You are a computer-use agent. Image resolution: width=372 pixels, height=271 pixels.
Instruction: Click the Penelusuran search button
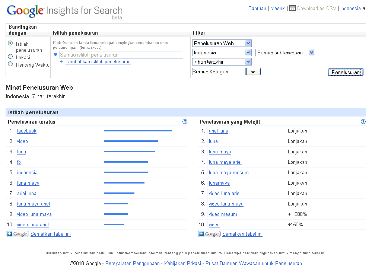346,72
